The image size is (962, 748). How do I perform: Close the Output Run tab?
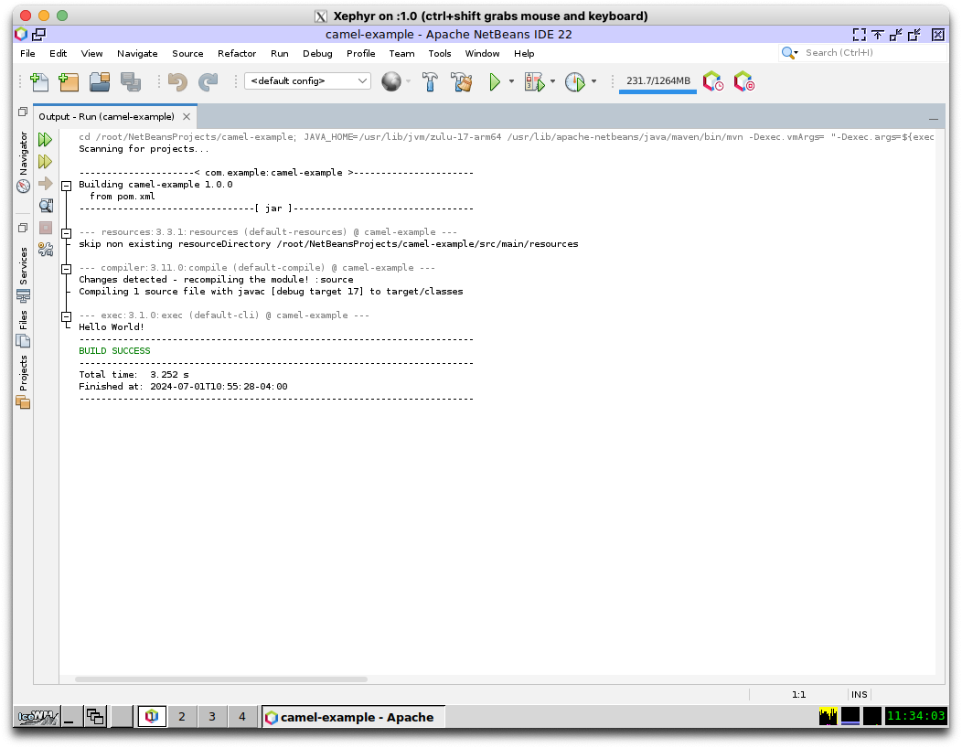click(187, 116)
